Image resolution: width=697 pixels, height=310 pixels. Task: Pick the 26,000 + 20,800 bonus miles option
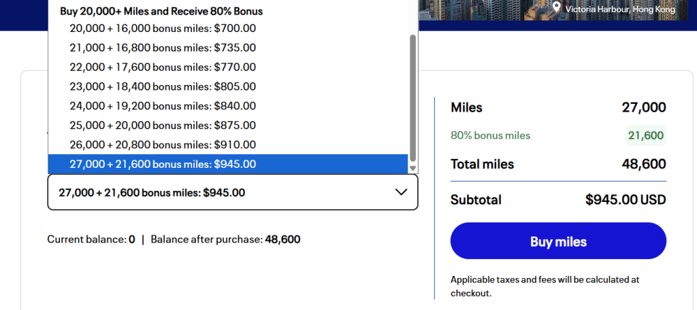pyautogui.click(x=163, y=145)
